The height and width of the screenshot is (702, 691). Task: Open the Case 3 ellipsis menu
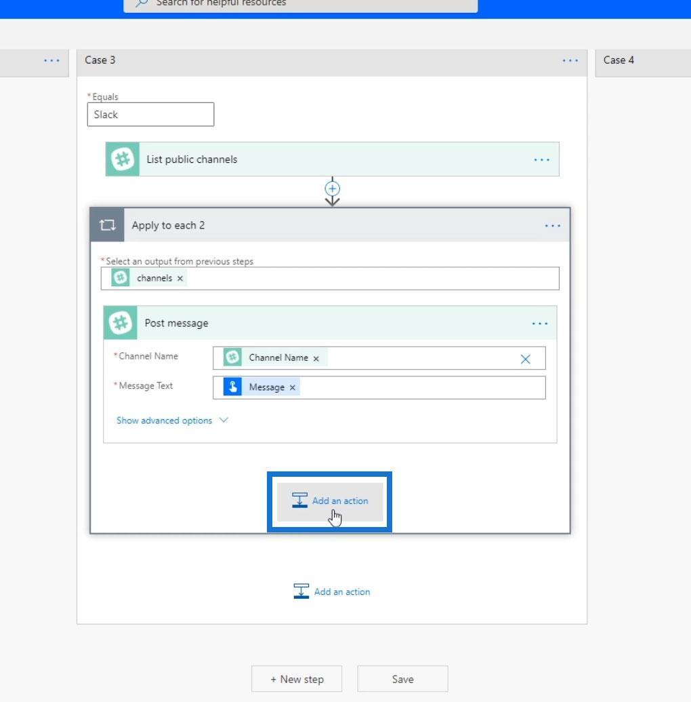point(570,60)
